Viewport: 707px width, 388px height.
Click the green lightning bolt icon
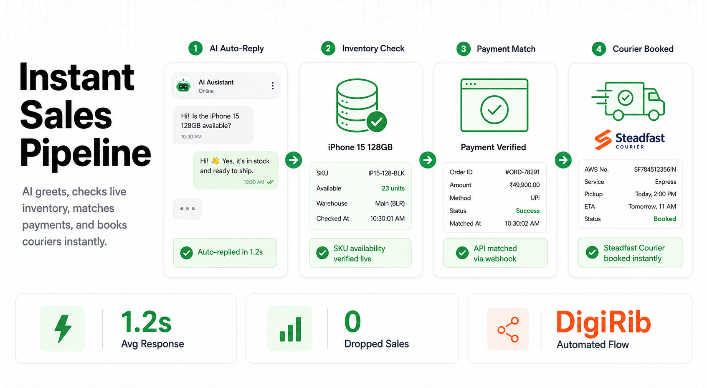click(x=63, y=329)
